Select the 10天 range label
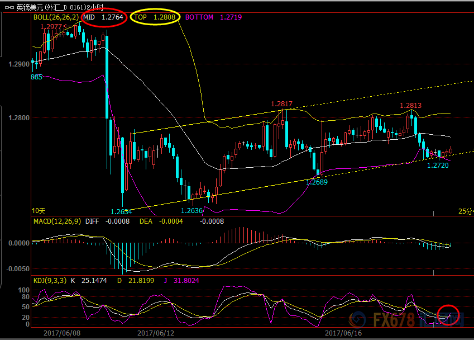Viewport: 474px width, 340px height. (39, 211)
